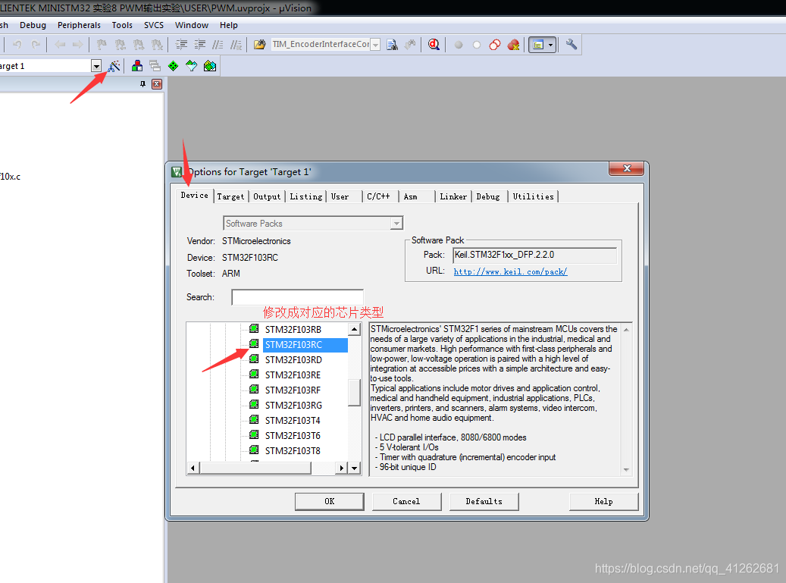The height and width of the screenshot is (583, 786).
Task: Open the Tools menu
Action: pos(122,25)
